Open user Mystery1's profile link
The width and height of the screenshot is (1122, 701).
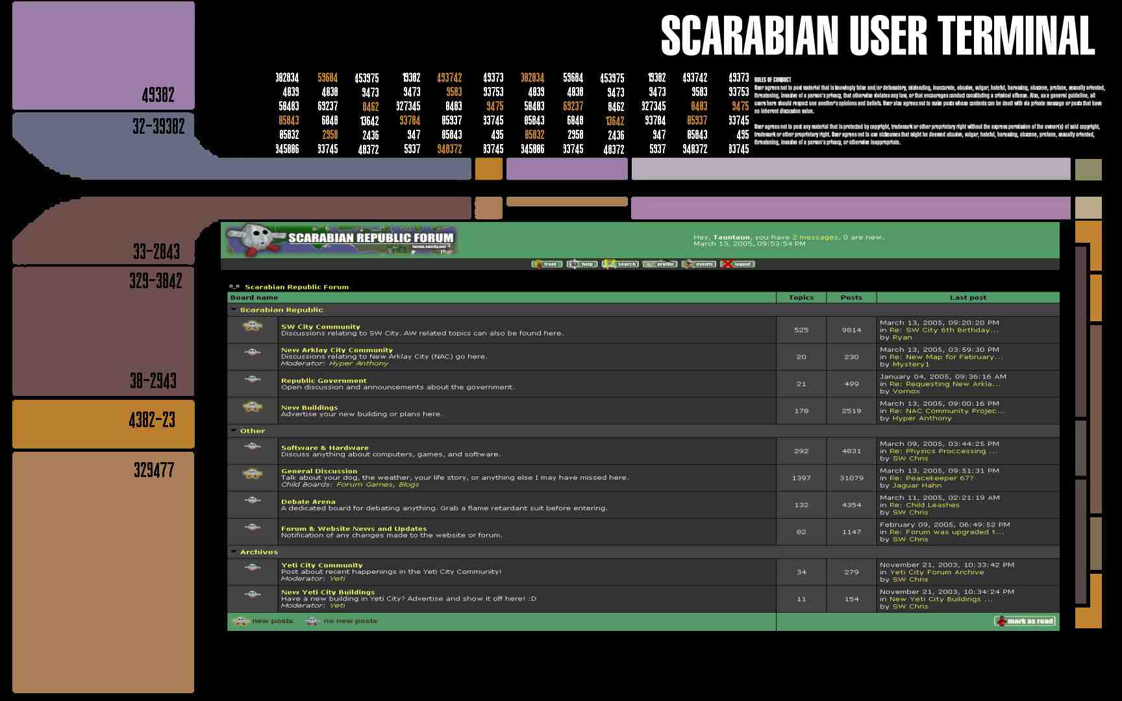click(910, 365)
